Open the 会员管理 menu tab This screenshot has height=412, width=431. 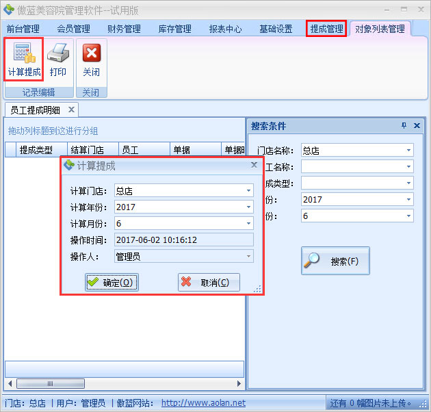(74, 29)
